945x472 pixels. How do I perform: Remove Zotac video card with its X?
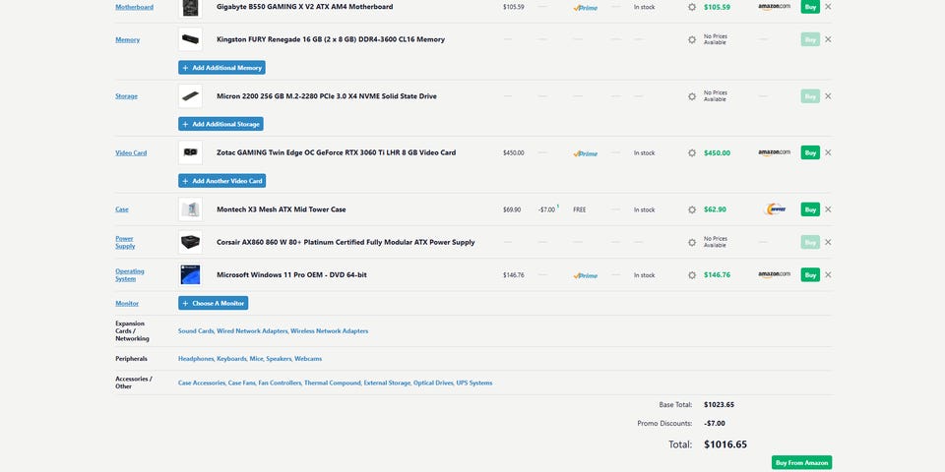(828, 152)
